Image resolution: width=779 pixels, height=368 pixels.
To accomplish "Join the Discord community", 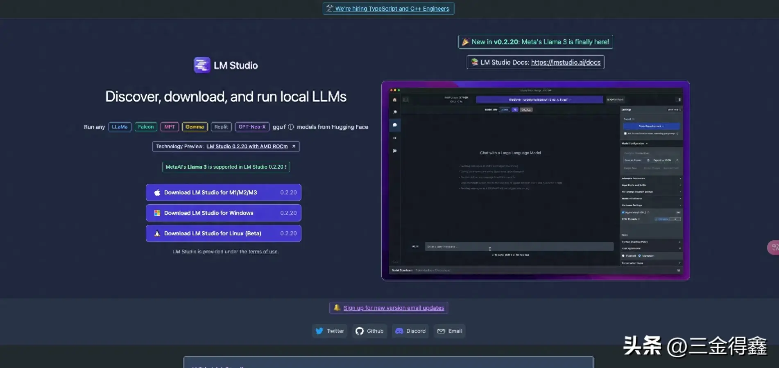I will pyautogui.click(x=410, y=331).
